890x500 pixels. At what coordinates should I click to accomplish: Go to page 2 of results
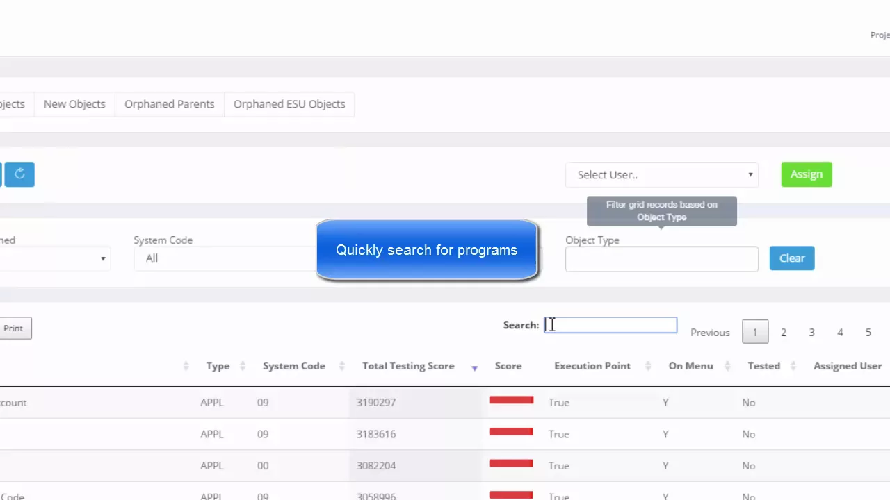pyautogui.click(x=783, y=333)
